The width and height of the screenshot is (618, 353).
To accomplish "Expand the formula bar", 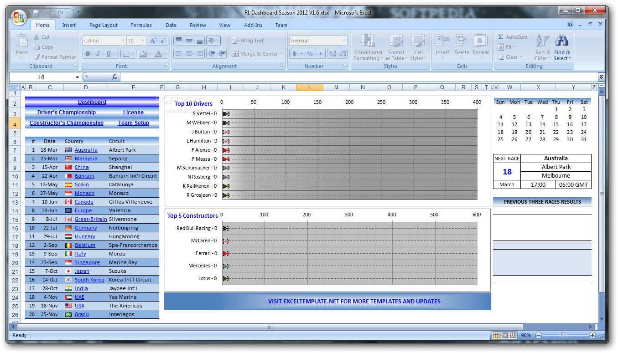I will (601, 77).
